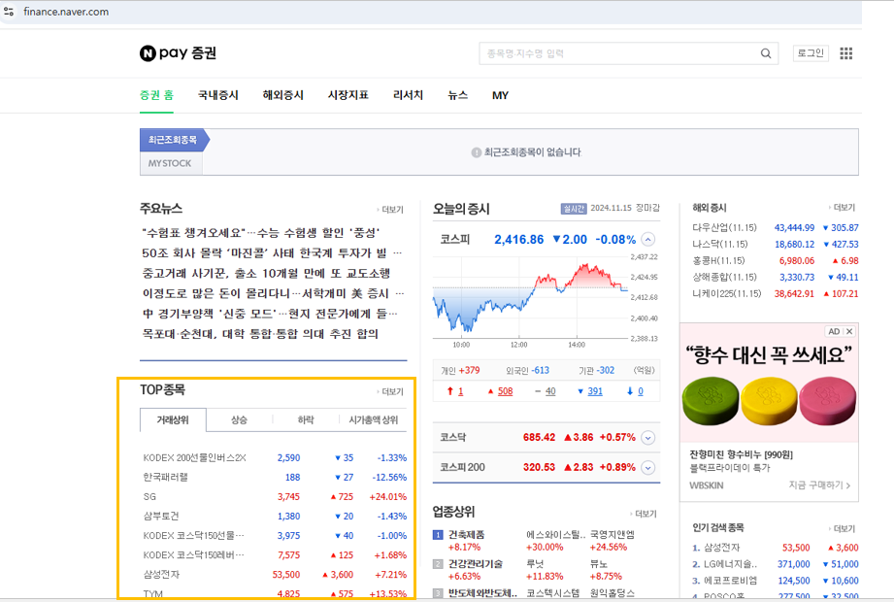Open news headline about 서학개미 美 증시
Image resolution: width=894 pixels, height=602 pixels.
coord(273,293)
